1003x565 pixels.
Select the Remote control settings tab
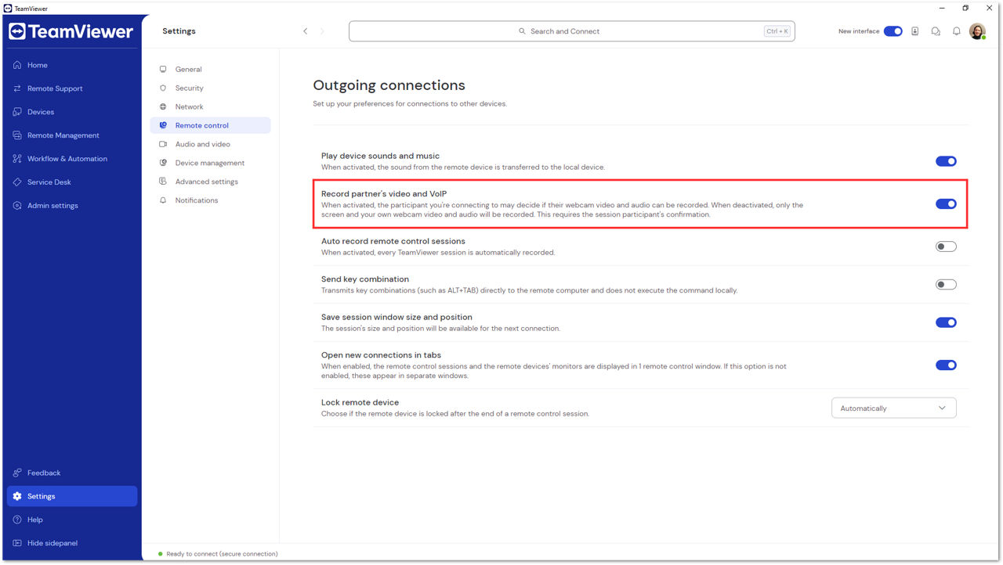coord(210,125)
